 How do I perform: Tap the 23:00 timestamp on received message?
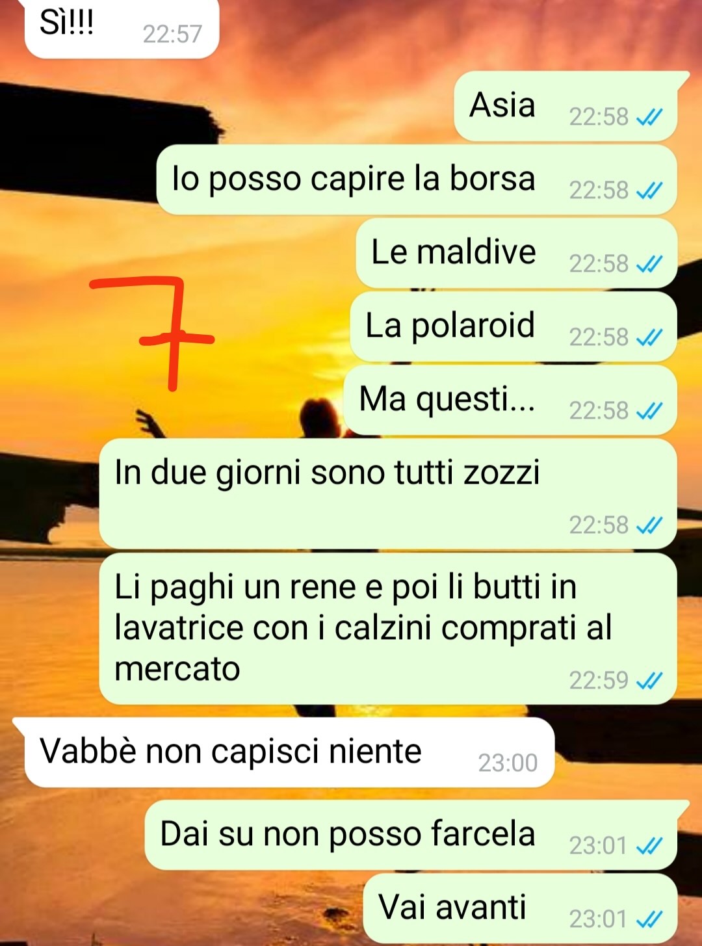pos(508,763)
